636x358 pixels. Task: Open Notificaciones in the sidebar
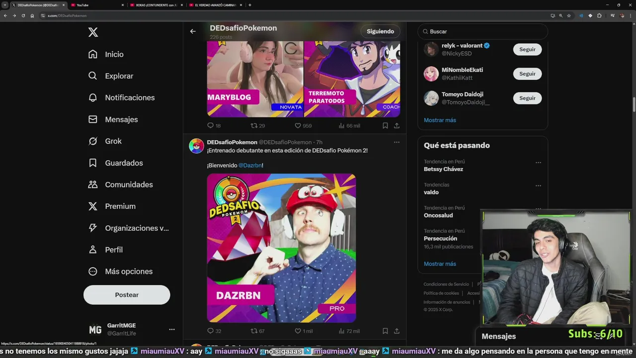point(121,97)
